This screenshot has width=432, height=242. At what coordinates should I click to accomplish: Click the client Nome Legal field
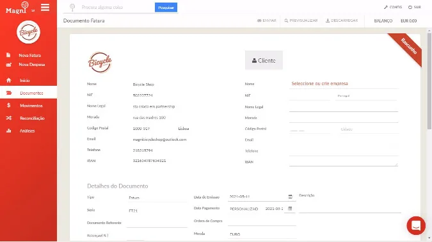[x=344, y=107]
